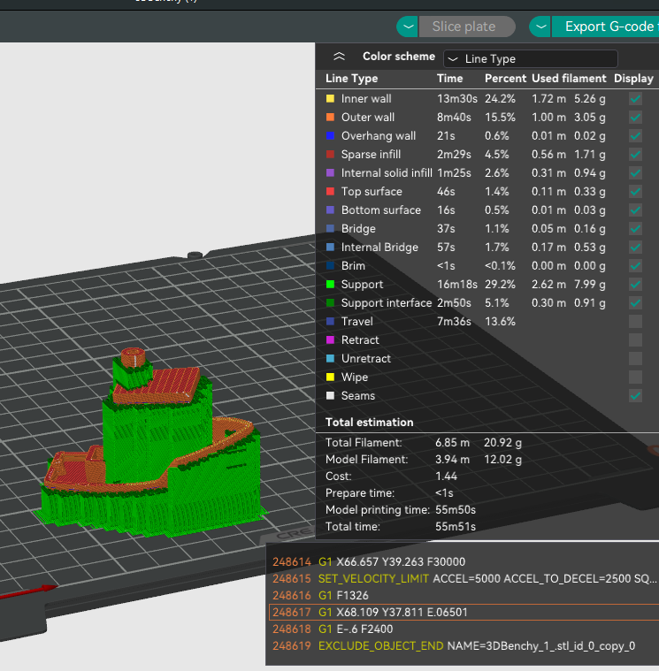Toggle Internal Bridge display checkbox
The image size is (659, 671).
point(635,248)
